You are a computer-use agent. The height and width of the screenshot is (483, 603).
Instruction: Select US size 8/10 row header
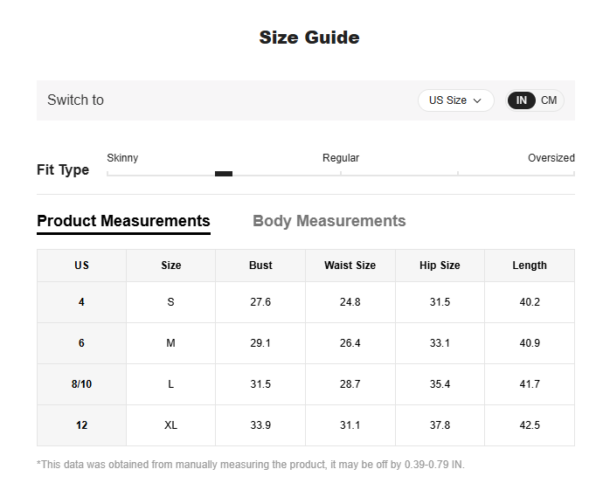tap(81, 384)
